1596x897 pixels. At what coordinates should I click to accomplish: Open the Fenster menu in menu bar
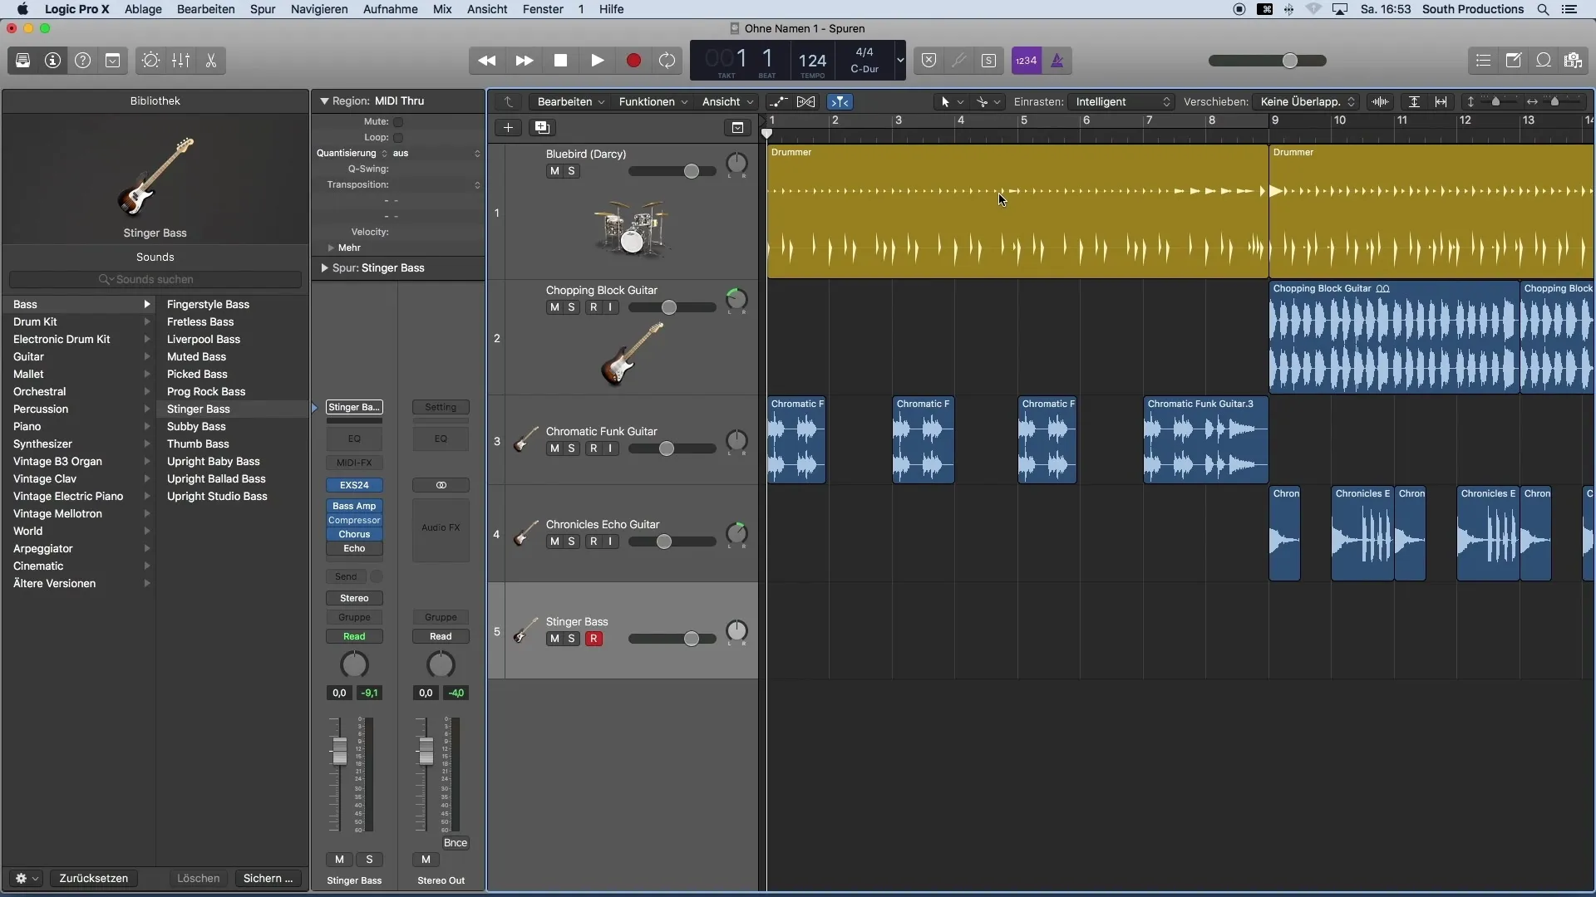[x=543, y=9]
